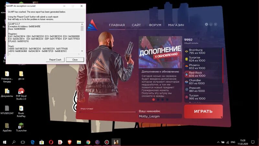259x146 pixels.
Task: Open Google Chrome from the taskbar
Action: (x=88, y=142)
